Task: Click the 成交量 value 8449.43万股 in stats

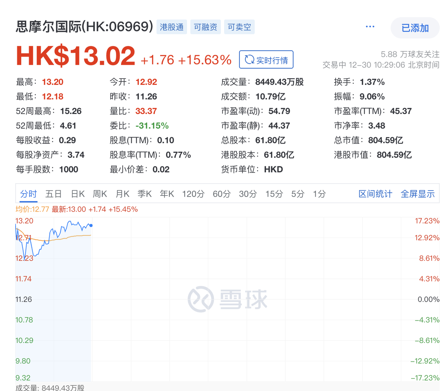Action: pyautogui.click(x=279, y=82)
